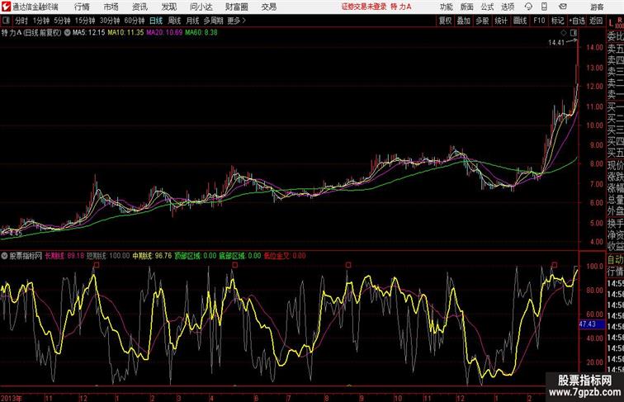Click the 底部区域 0.00 indicator value
Image resolution: width=624 pixels, height=402 pixels.
coord(240,256)
